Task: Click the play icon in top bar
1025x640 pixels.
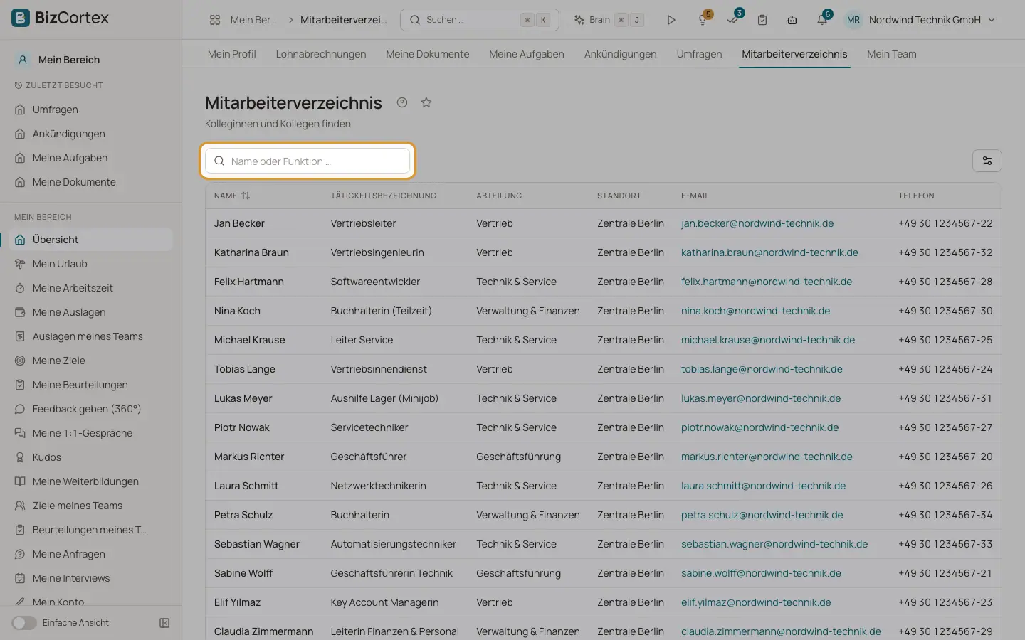Action: point(671,20)
